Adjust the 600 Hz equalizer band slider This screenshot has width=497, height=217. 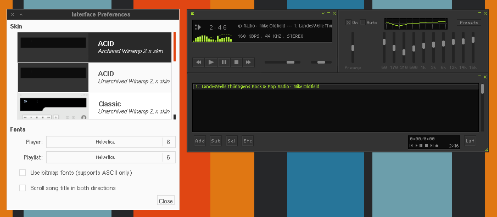click(414, 48)
